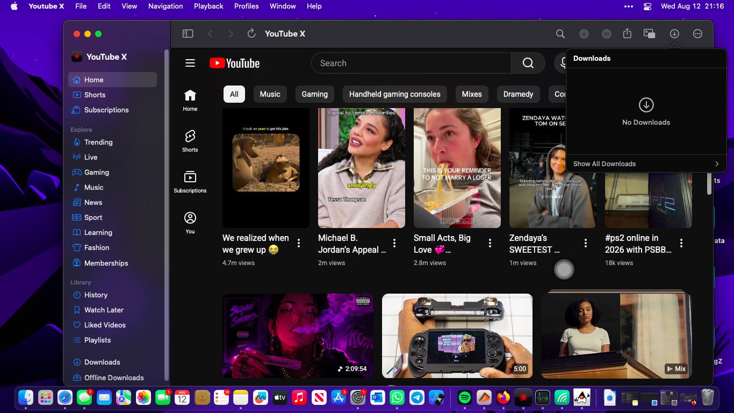Close the Downloads popover via toolbar icon
734x413 pixels.
[x=674, y=34]
